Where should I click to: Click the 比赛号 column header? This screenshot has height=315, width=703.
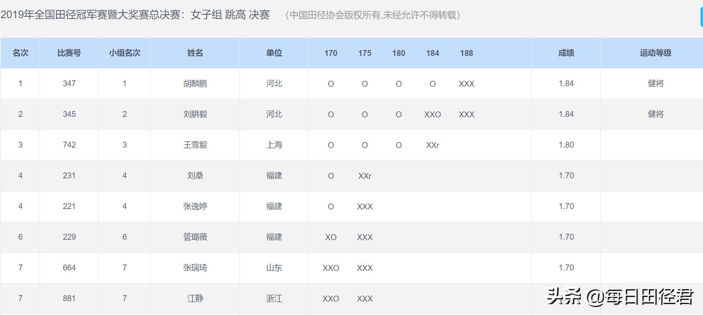pos(69,53)
